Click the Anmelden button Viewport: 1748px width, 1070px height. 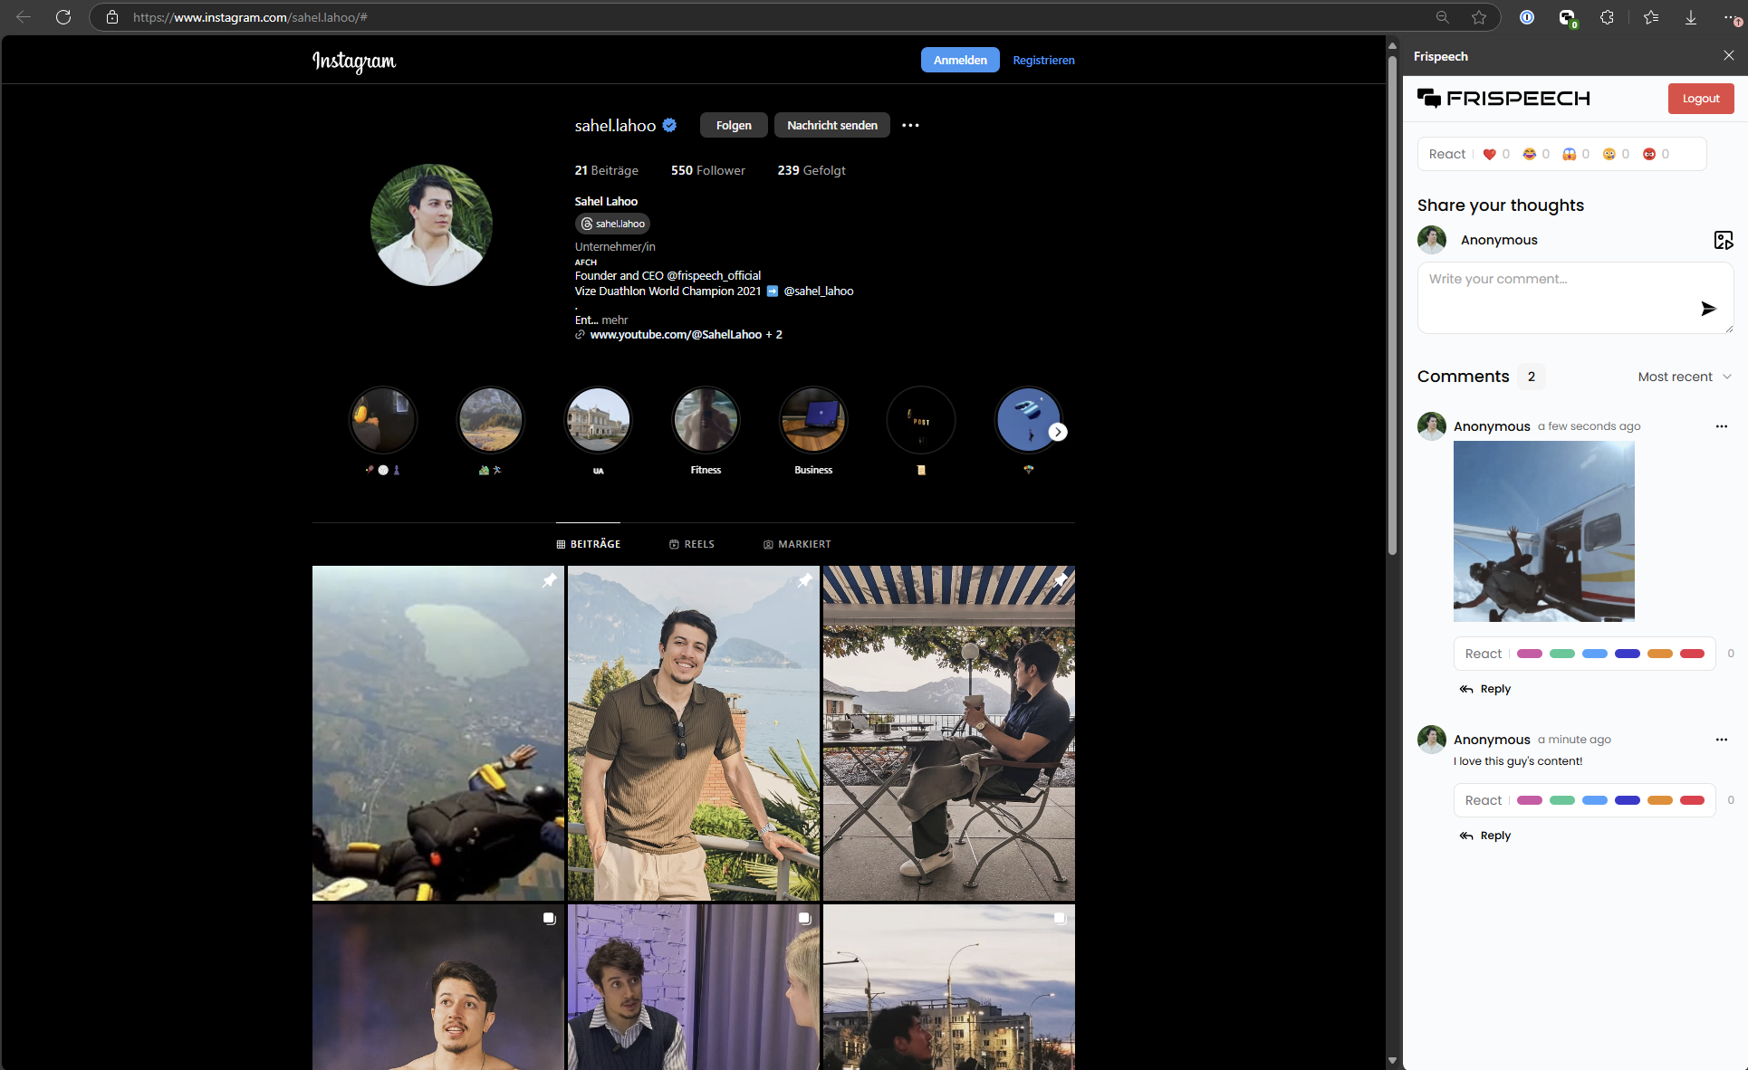tap(960, 60)
